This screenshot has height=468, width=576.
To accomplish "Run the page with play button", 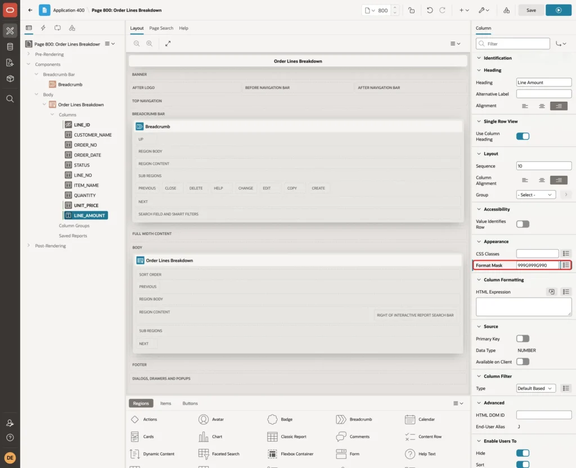I will (x=559, y=10).
